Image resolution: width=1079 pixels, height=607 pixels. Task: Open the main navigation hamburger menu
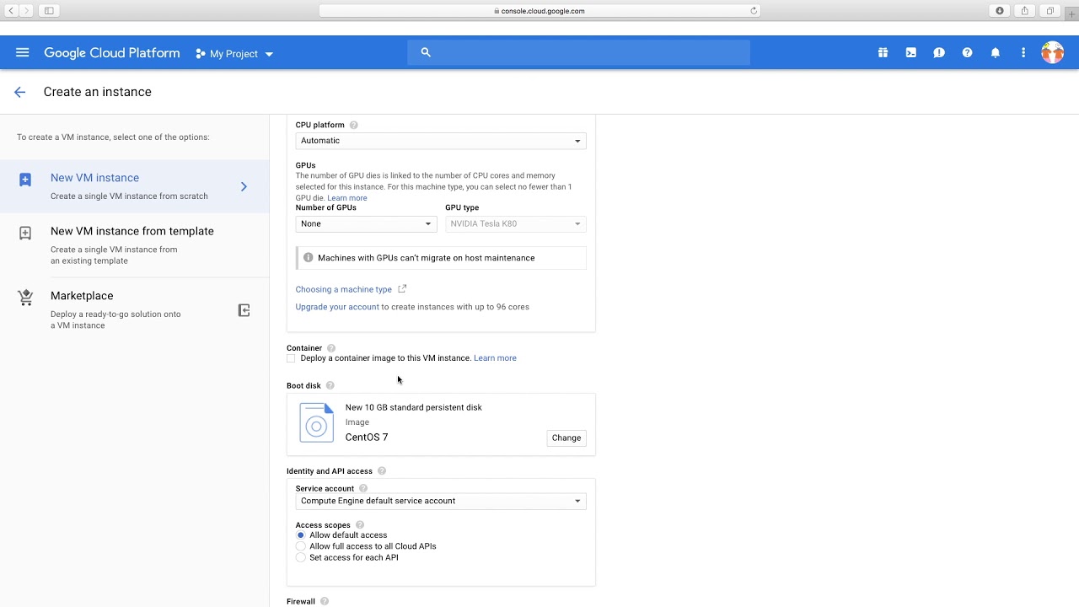click(x=23, y=52)
